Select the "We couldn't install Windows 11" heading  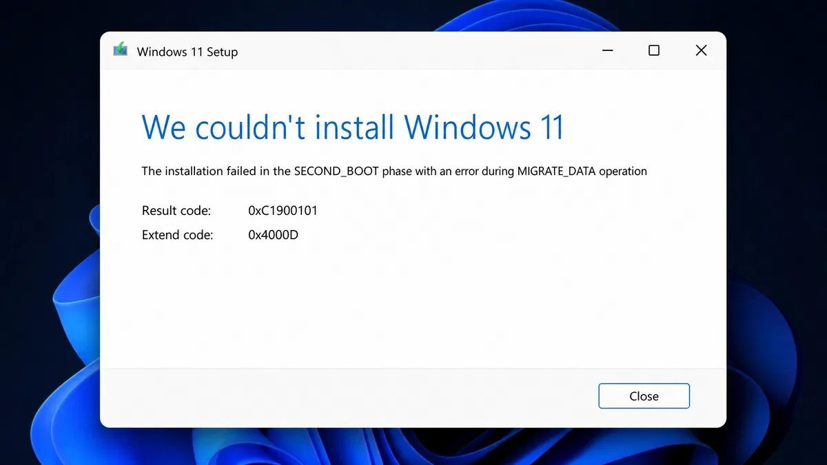point(353,127)
